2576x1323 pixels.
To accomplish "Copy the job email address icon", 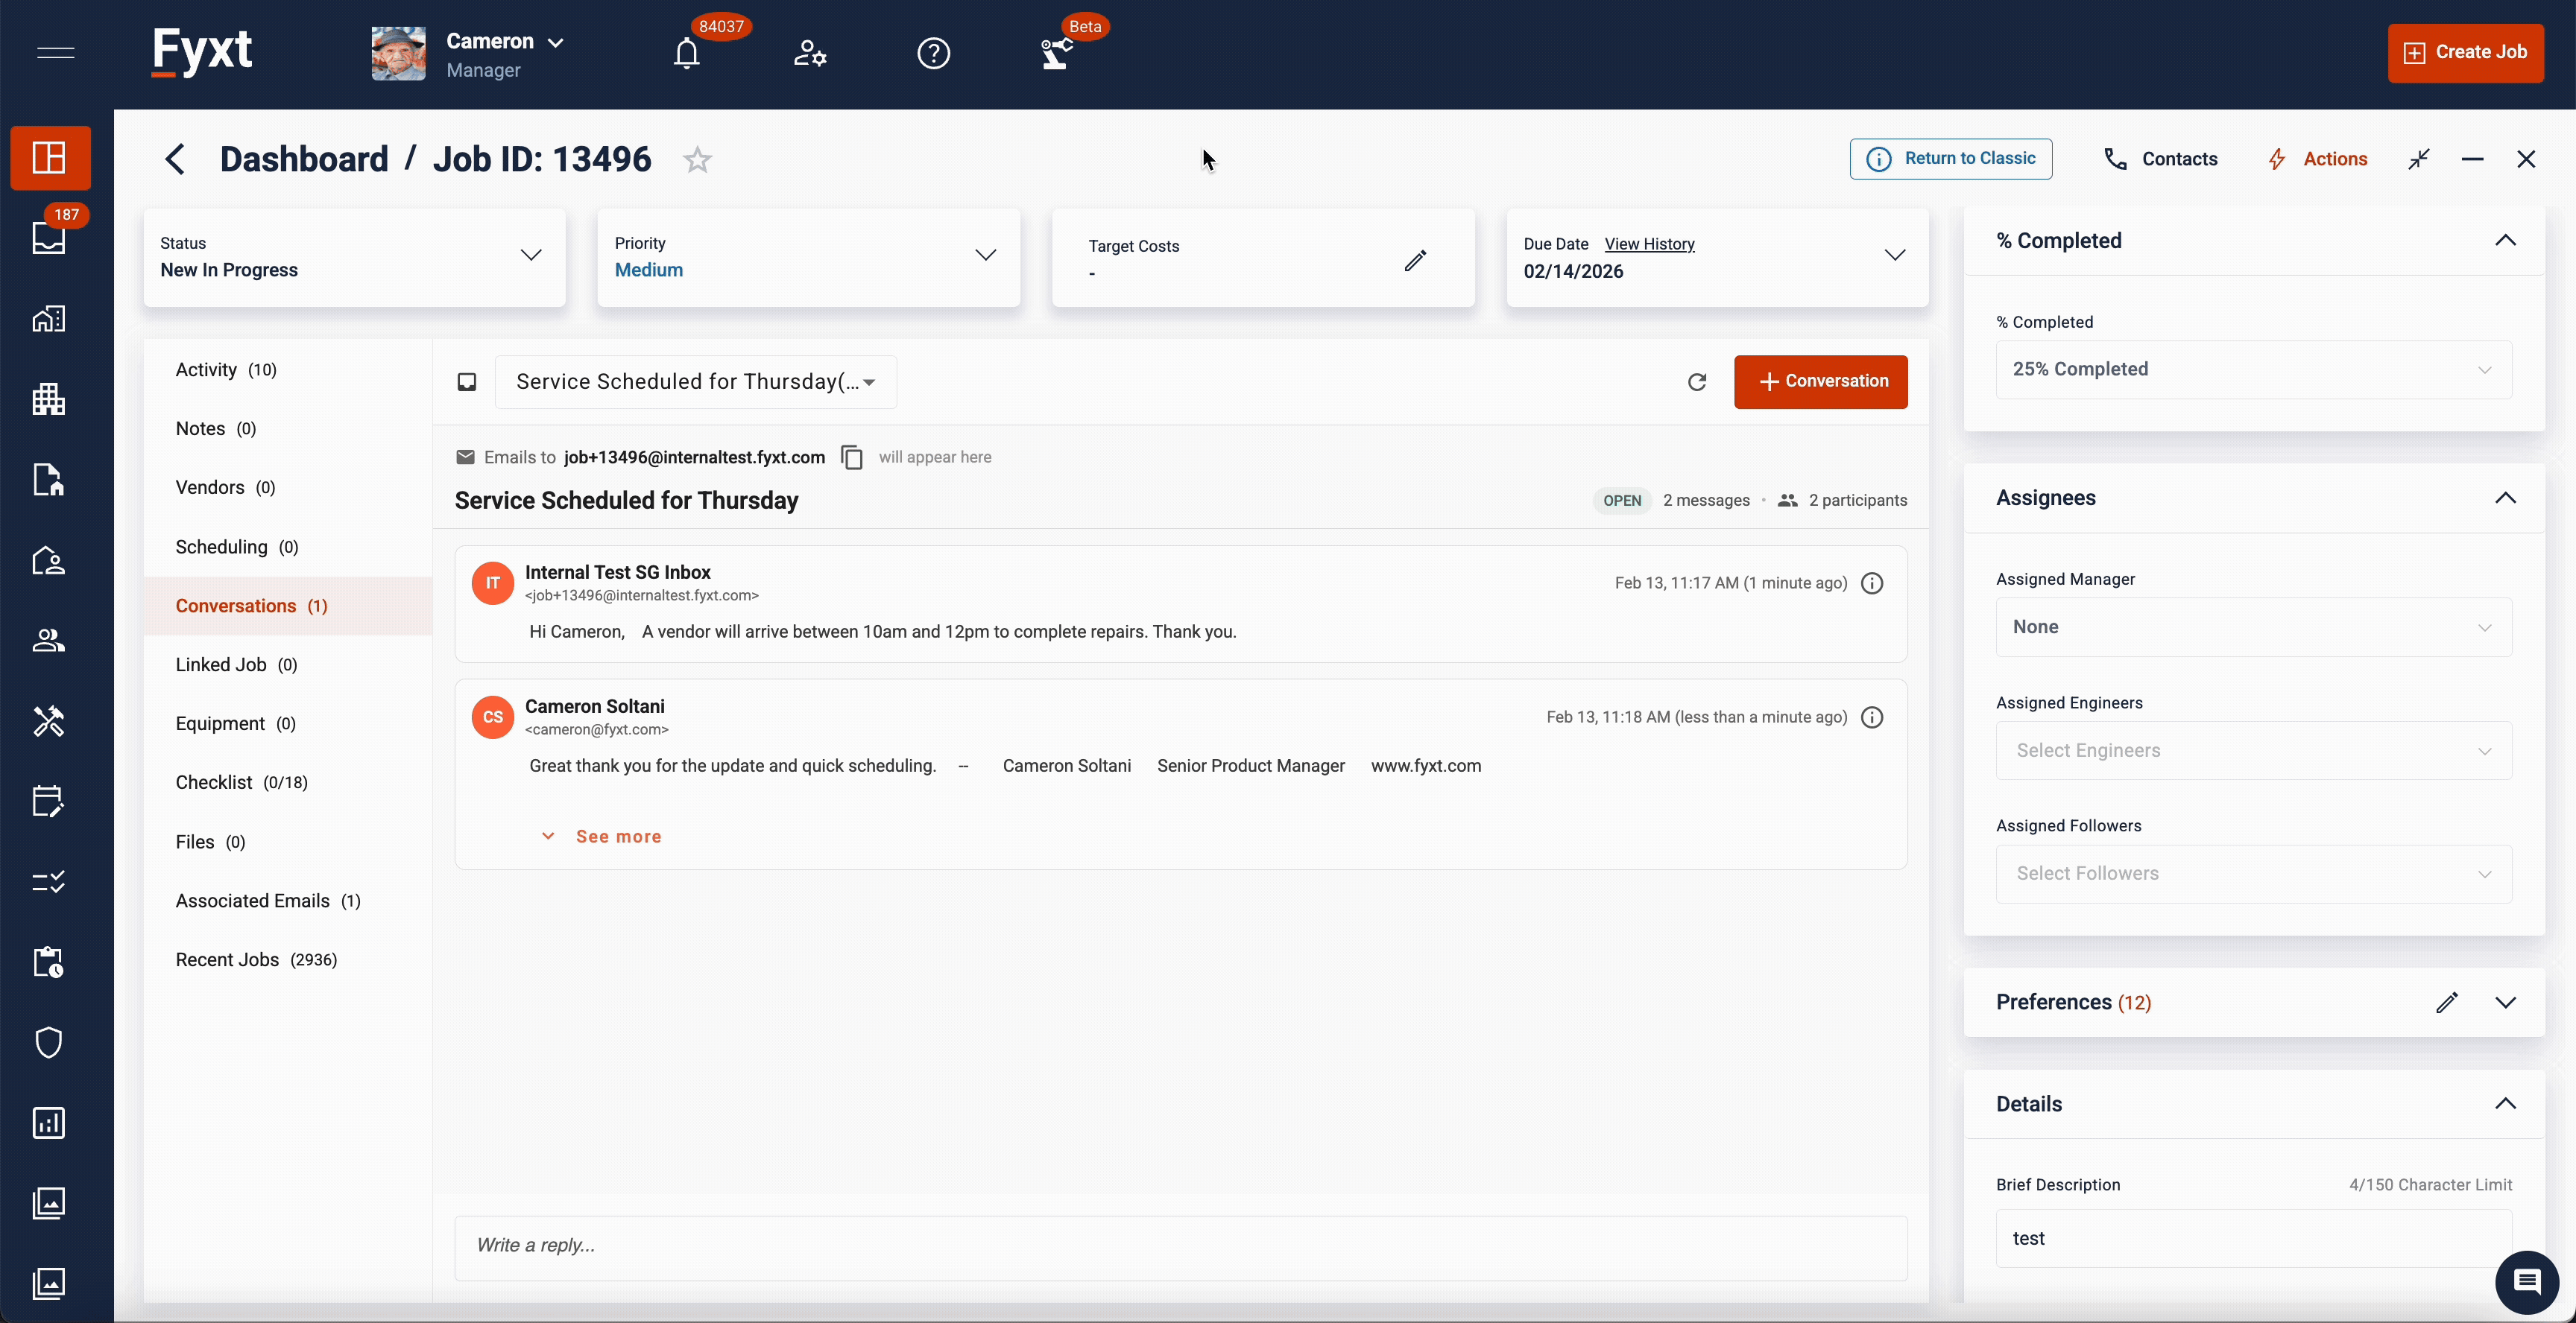I will 852,457.
